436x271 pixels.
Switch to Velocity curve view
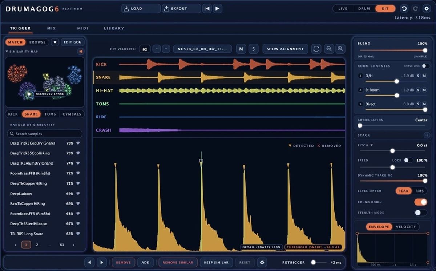point(406,227)
